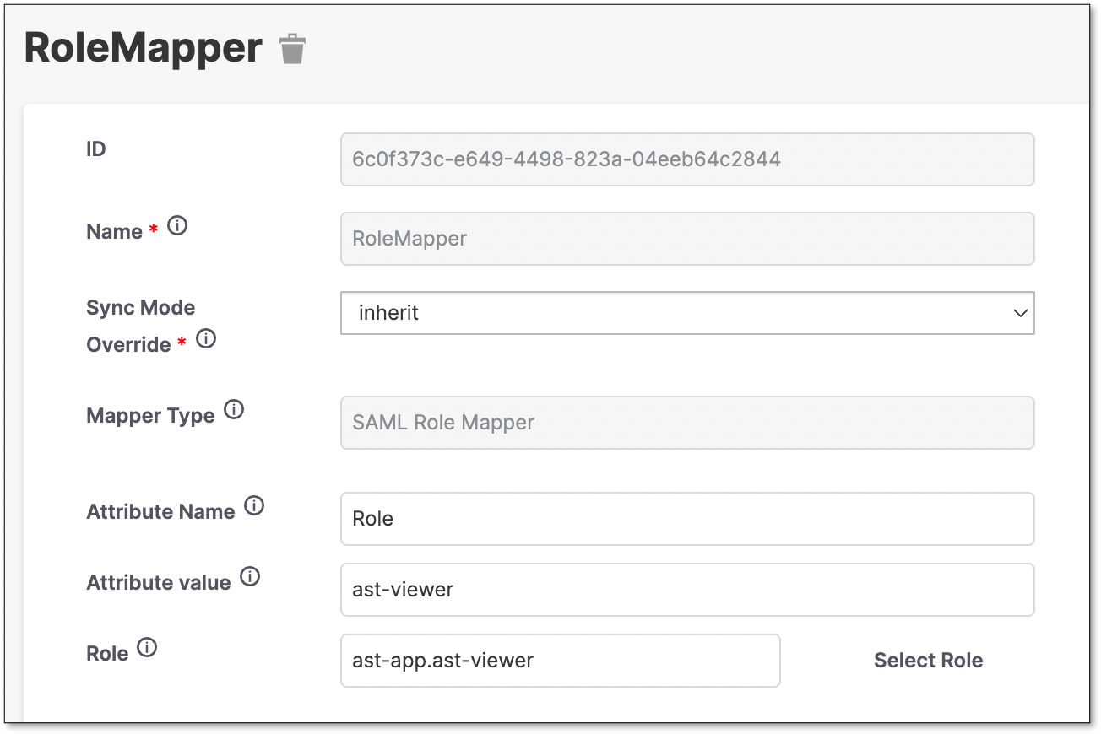Image resolution: width=1101 pixels, height=734 pixels.
Task: Click the info icon beside Name
Action: click(x=177, y=226)
